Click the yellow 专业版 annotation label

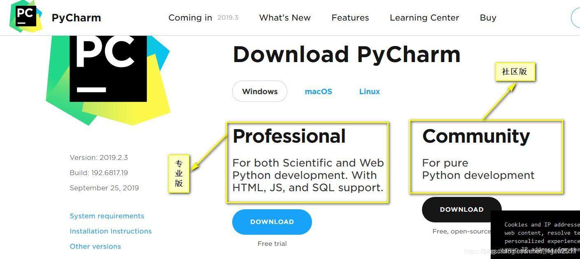[179, 173]
